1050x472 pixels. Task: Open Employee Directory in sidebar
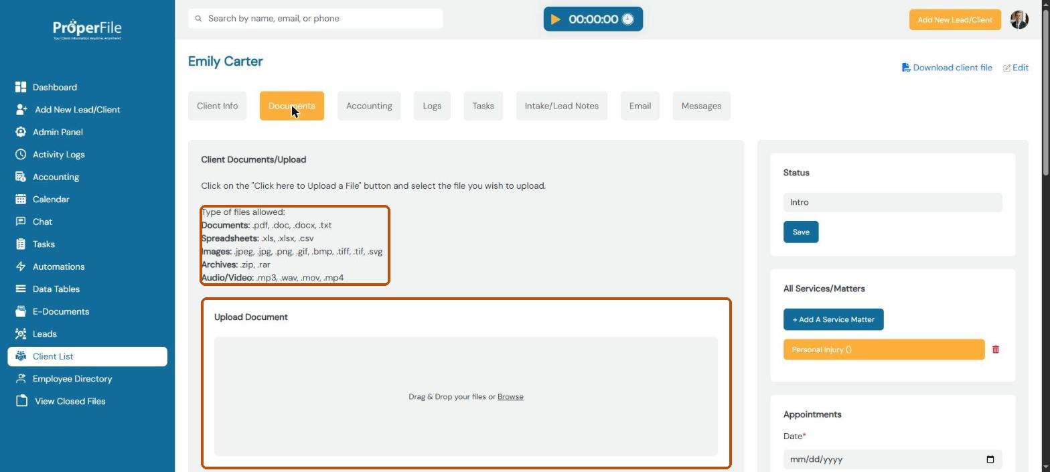(72, 378)
